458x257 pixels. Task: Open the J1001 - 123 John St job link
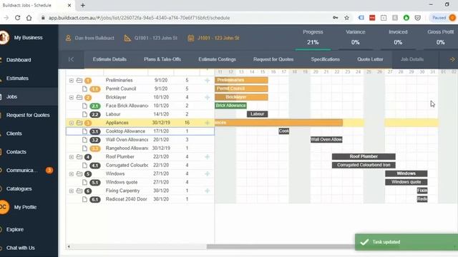coord(213,38)
